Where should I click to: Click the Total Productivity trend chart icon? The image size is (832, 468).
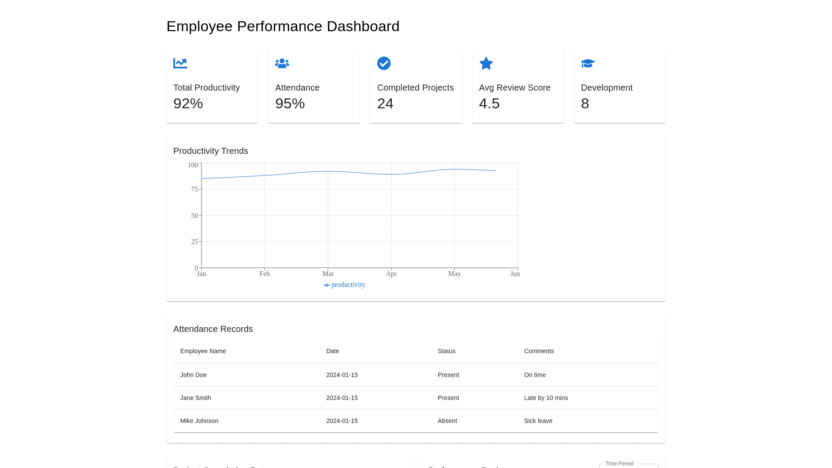180,63
